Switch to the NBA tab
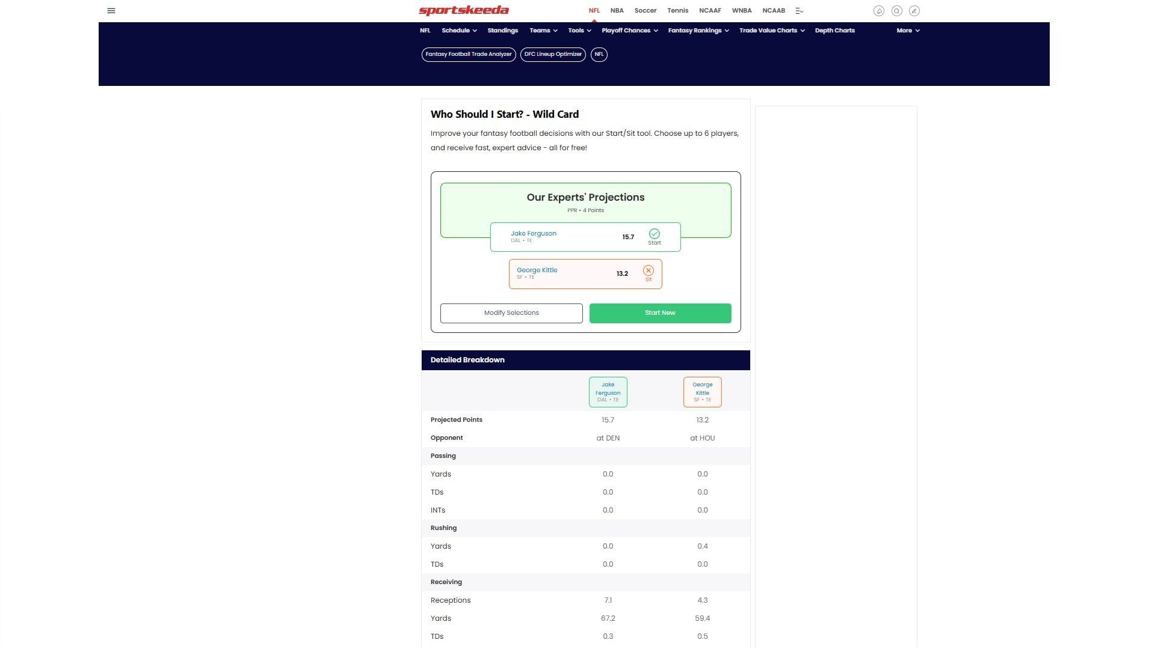The height and width of the screenshot is (649, 1155). pyautogui.click(x=617, y=11)
